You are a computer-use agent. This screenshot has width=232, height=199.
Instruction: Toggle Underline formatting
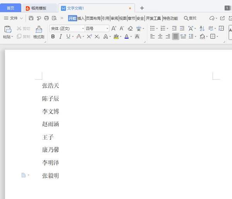68,36
